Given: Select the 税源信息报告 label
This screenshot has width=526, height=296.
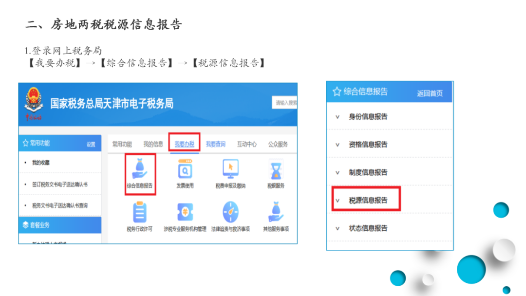Looking at the screenshot, I should click(368, 200).
